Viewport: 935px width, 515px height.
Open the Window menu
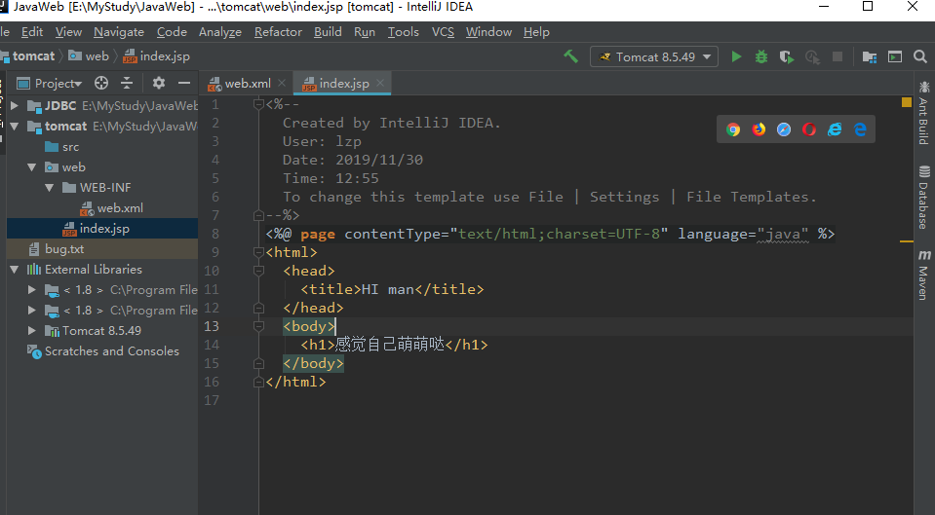click(x=488, y=32)
